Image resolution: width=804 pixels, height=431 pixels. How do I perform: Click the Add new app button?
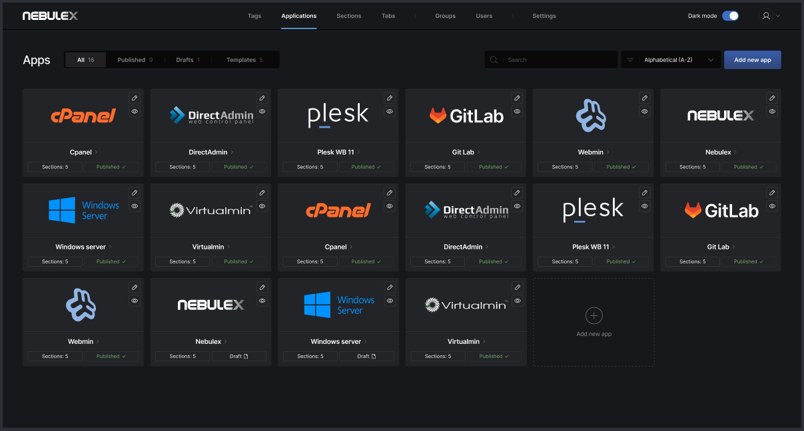pyautogui.click(x=752, y=59)
